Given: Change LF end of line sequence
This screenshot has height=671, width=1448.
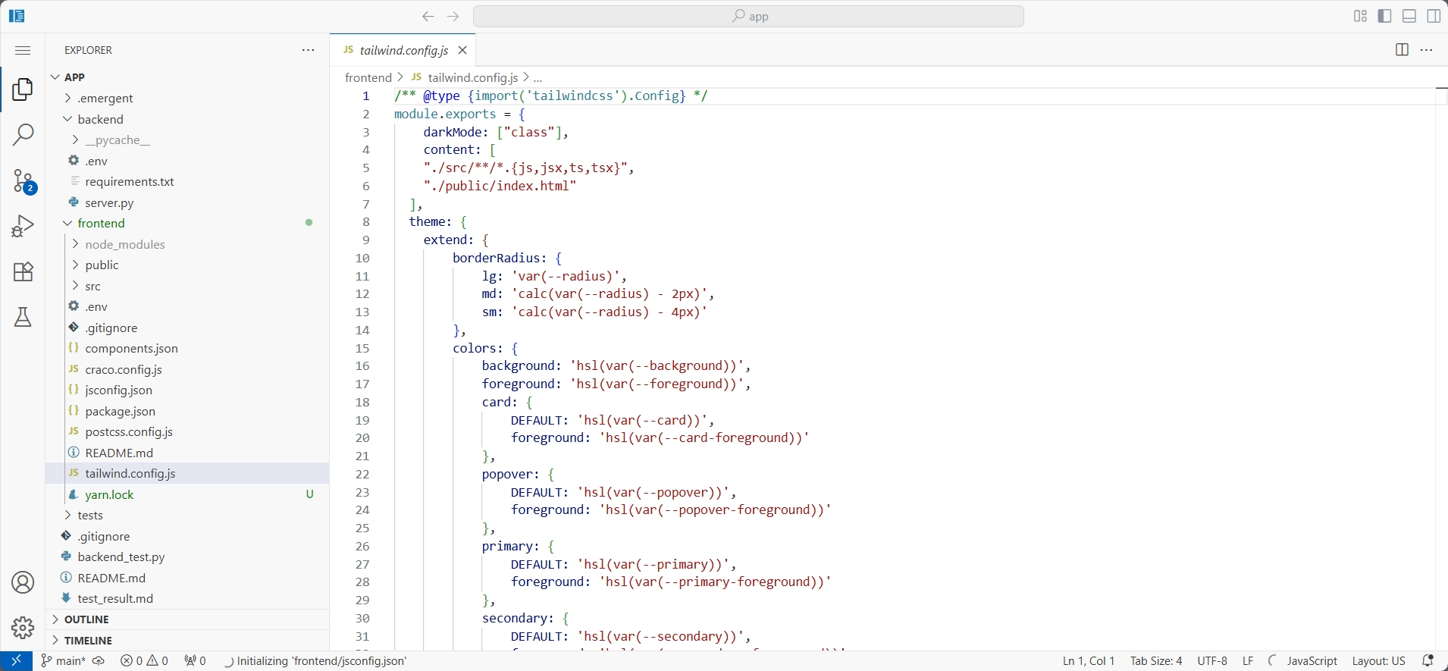Looking at the screenshot, I should point(1248,661).
